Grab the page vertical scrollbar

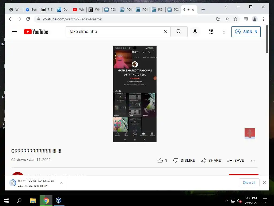click(x=267, y=39)
